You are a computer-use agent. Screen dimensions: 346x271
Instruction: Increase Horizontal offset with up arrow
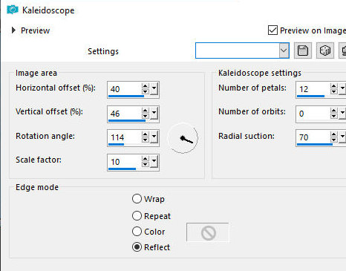coord(146,86)
